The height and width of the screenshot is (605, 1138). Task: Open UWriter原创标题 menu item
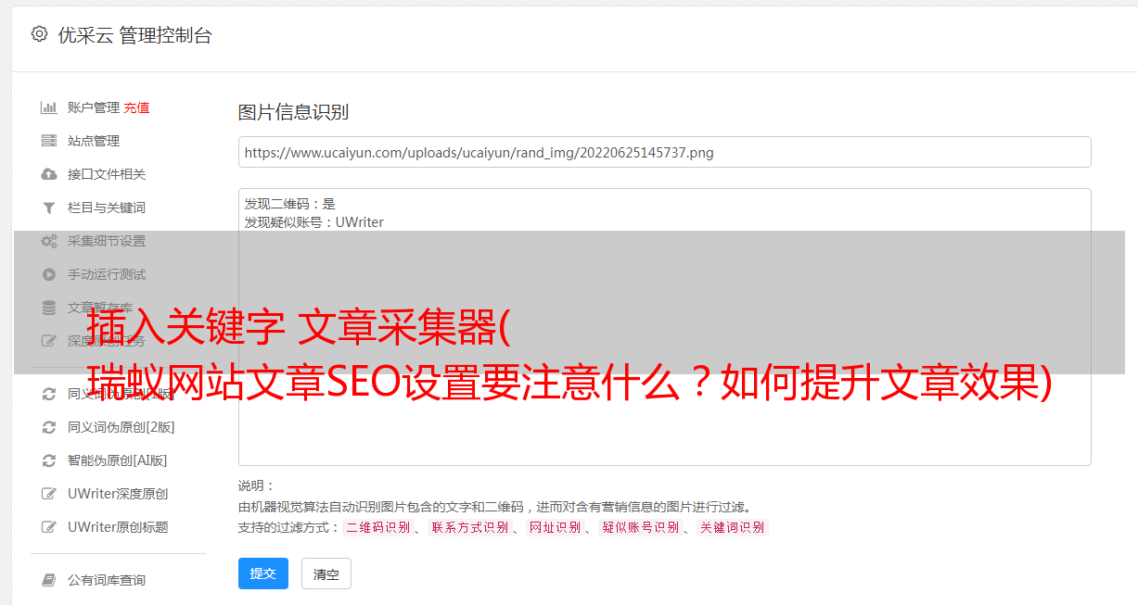click(x=118, y=527)
